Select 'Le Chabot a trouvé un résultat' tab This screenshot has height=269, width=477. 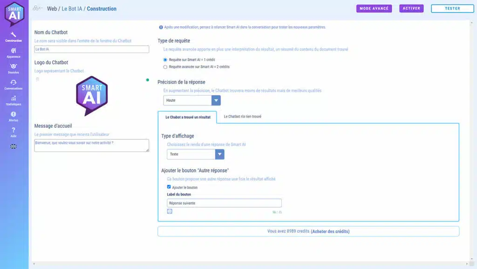(x=188, y=117)
